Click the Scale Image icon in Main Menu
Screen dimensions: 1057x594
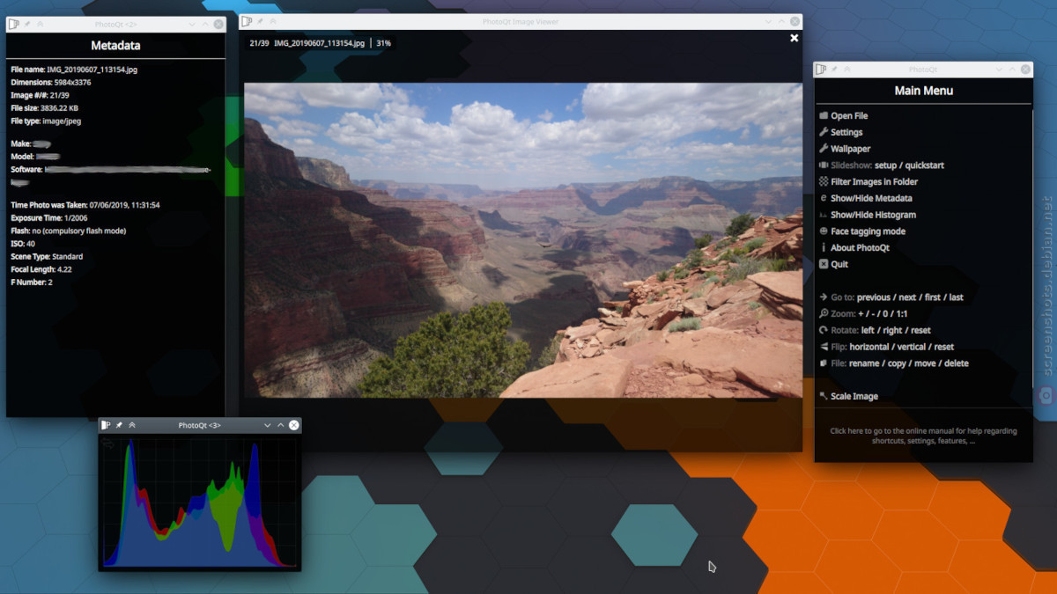pyautogui.click(x=824, y=396)
